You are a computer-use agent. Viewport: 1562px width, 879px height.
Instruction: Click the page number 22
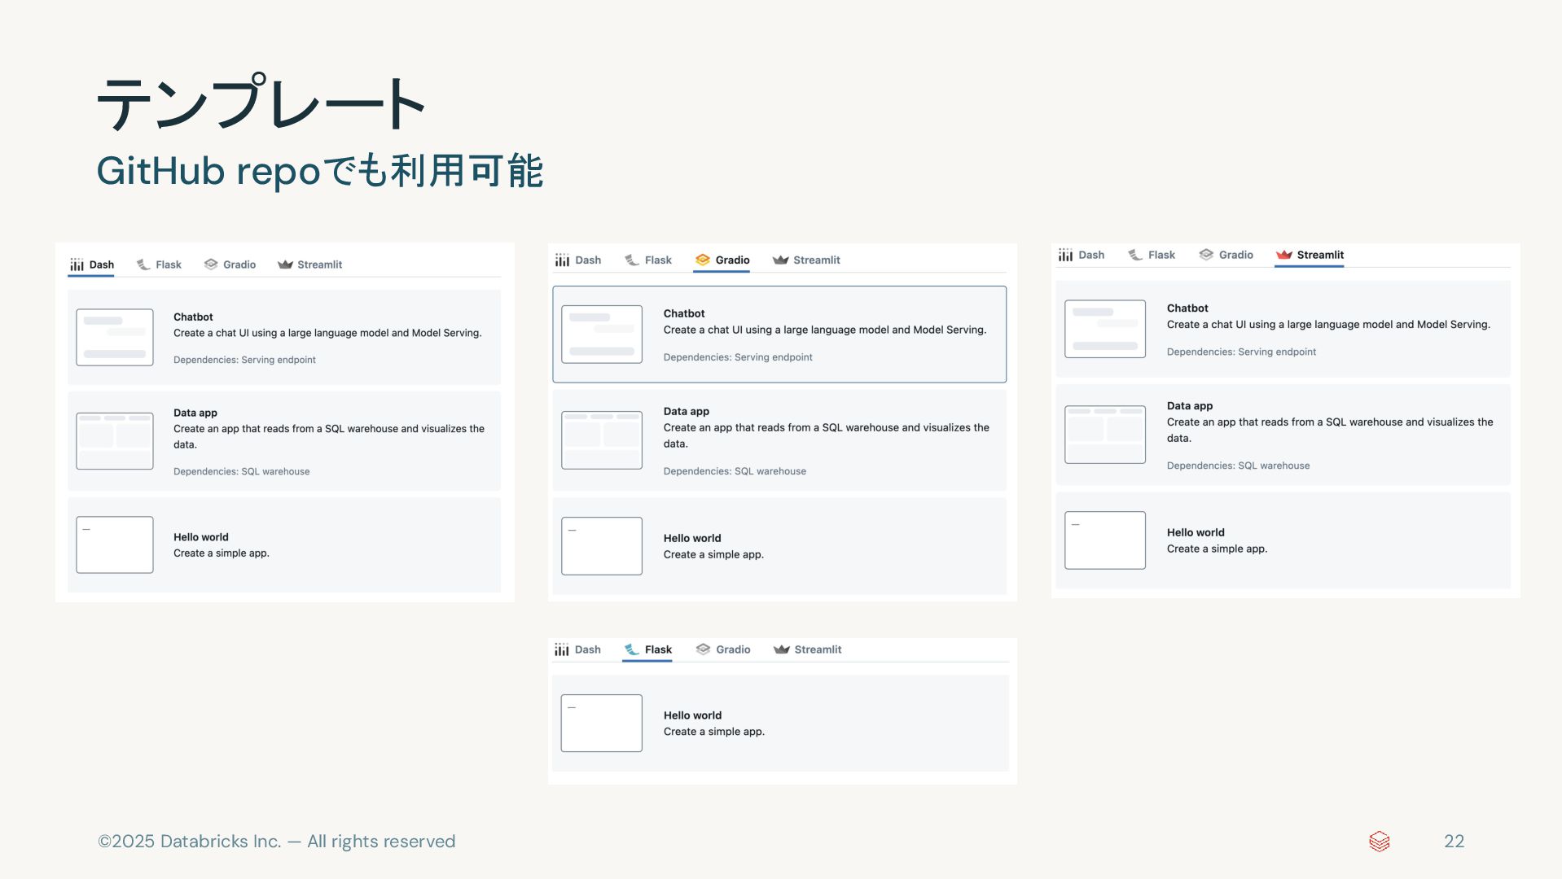click(x=1455, y=842)
